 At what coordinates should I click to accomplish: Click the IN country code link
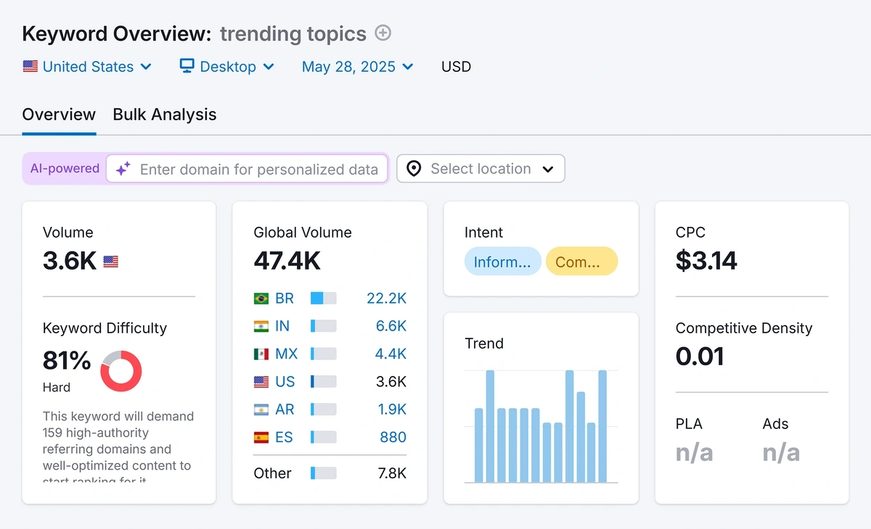(282, 326)
